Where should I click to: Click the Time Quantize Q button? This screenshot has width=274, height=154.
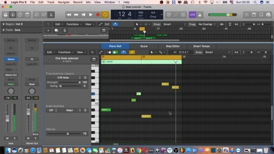point(85,77)
